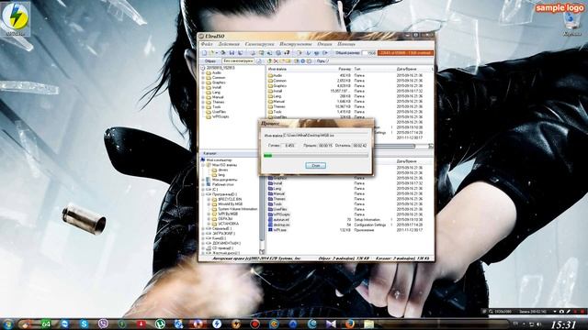The height and width of the screenshot is (330, 588).
Task: Click the Стоп button in progress dialog
Action: pos(315,165)
